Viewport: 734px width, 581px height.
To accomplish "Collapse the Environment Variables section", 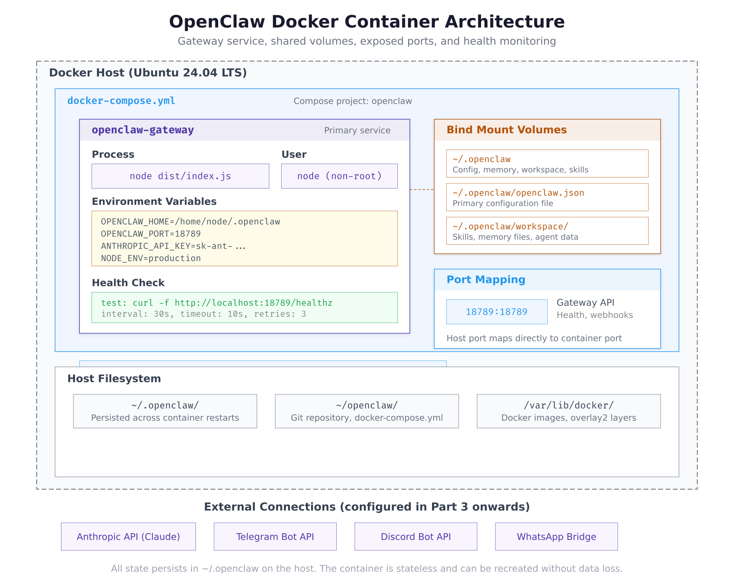I will point(154,201).
